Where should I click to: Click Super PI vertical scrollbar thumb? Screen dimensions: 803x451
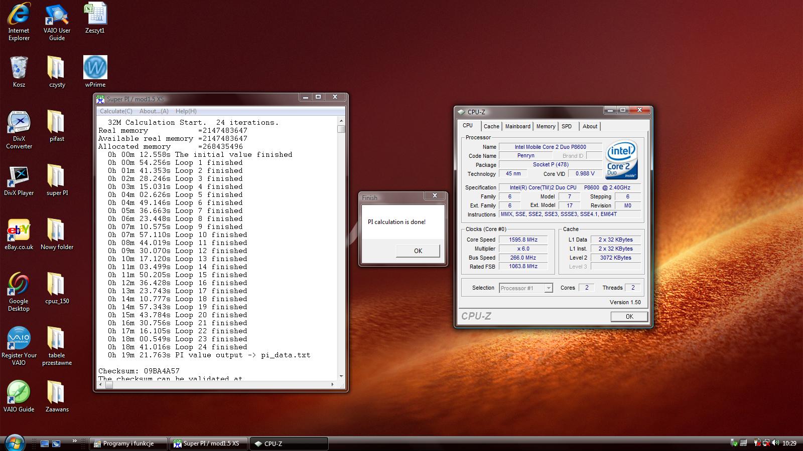click(341, 129)
